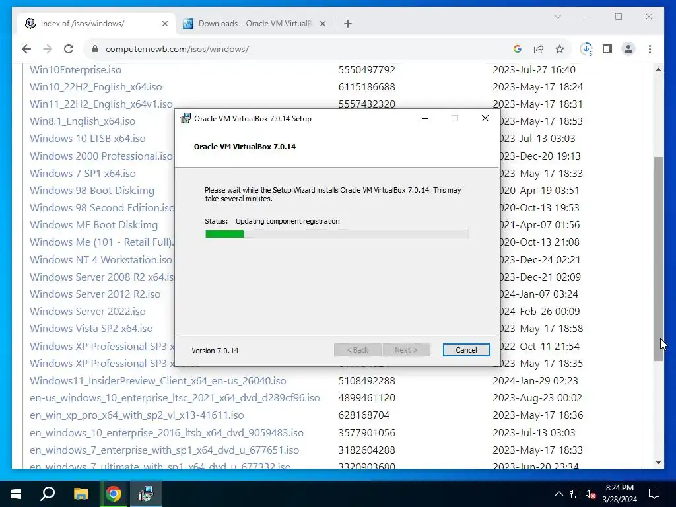The width and height of the screenshot is (676, 507).
Task: Close the Downloads – Oracle VM VirtualBox tab
Action: 322,24
